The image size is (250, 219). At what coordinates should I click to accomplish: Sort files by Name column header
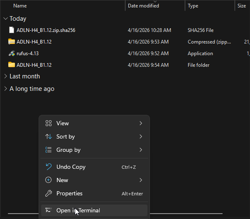(20, 6)
